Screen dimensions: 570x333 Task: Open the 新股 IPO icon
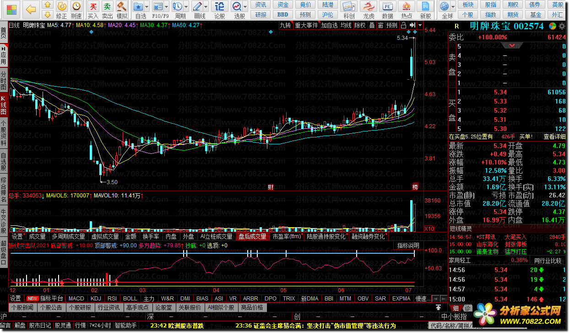pyautogui.click(x=426, y=6)
